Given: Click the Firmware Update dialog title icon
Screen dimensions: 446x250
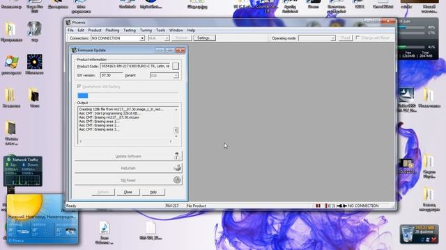Looking at the screenshot, I should coord(74,50).
